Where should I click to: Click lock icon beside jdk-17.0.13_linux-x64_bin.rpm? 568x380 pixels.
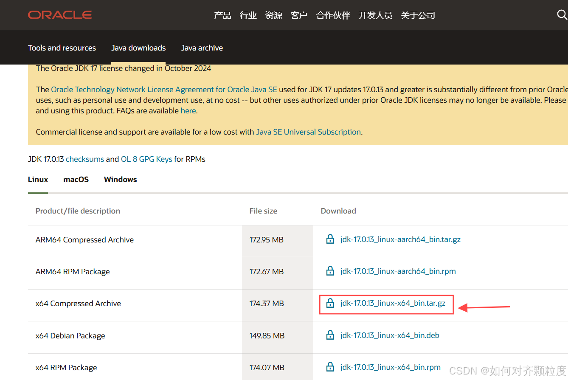pos(330,367)
